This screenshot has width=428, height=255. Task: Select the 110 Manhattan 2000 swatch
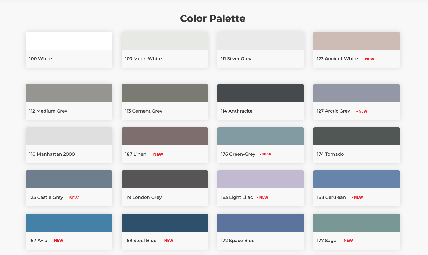pos(69,136)
